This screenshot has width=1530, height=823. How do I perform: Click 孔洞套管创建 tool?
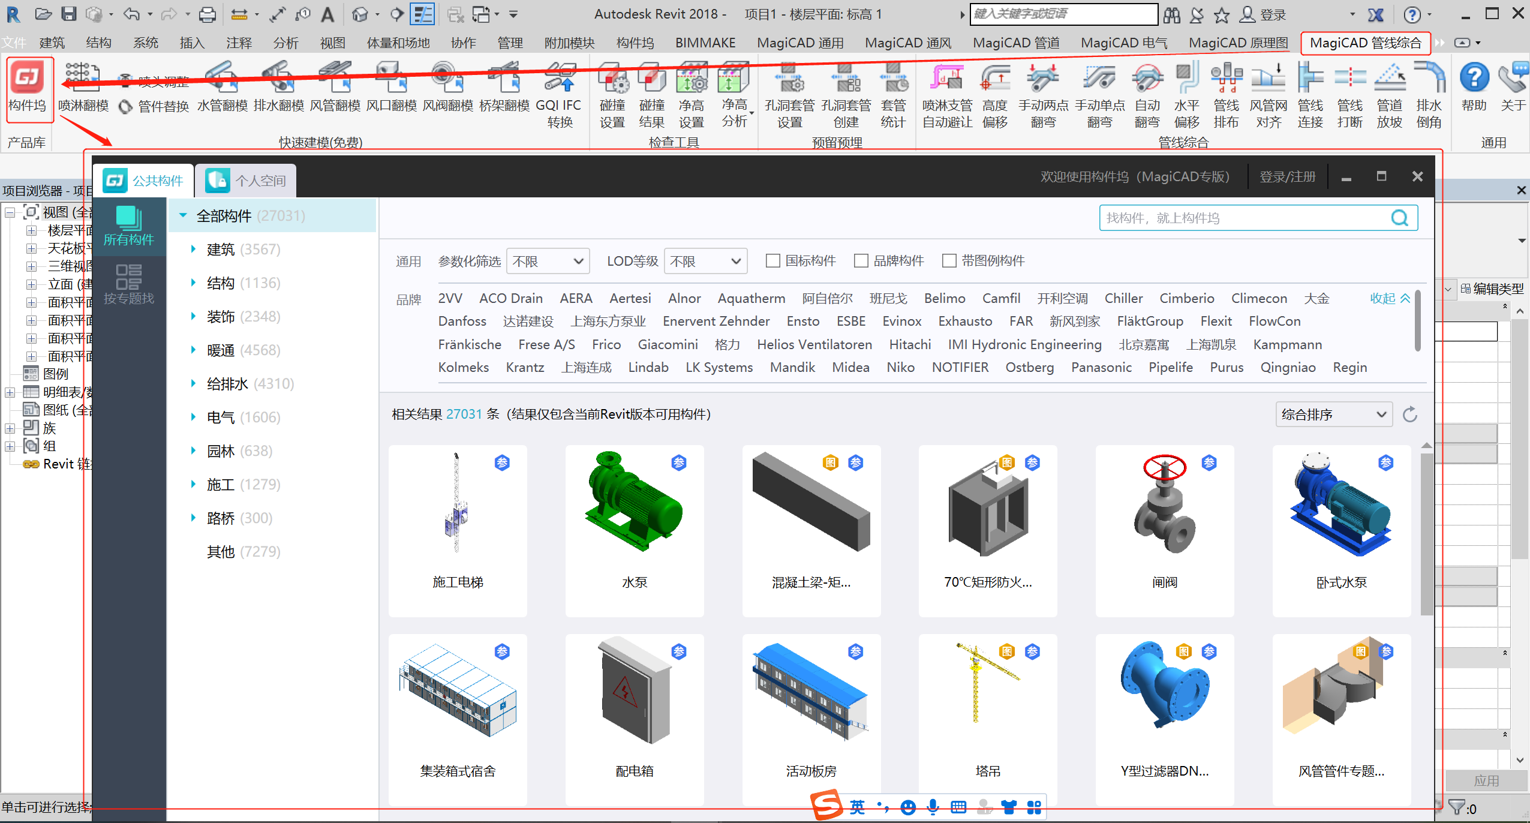(x=846, y=95)
